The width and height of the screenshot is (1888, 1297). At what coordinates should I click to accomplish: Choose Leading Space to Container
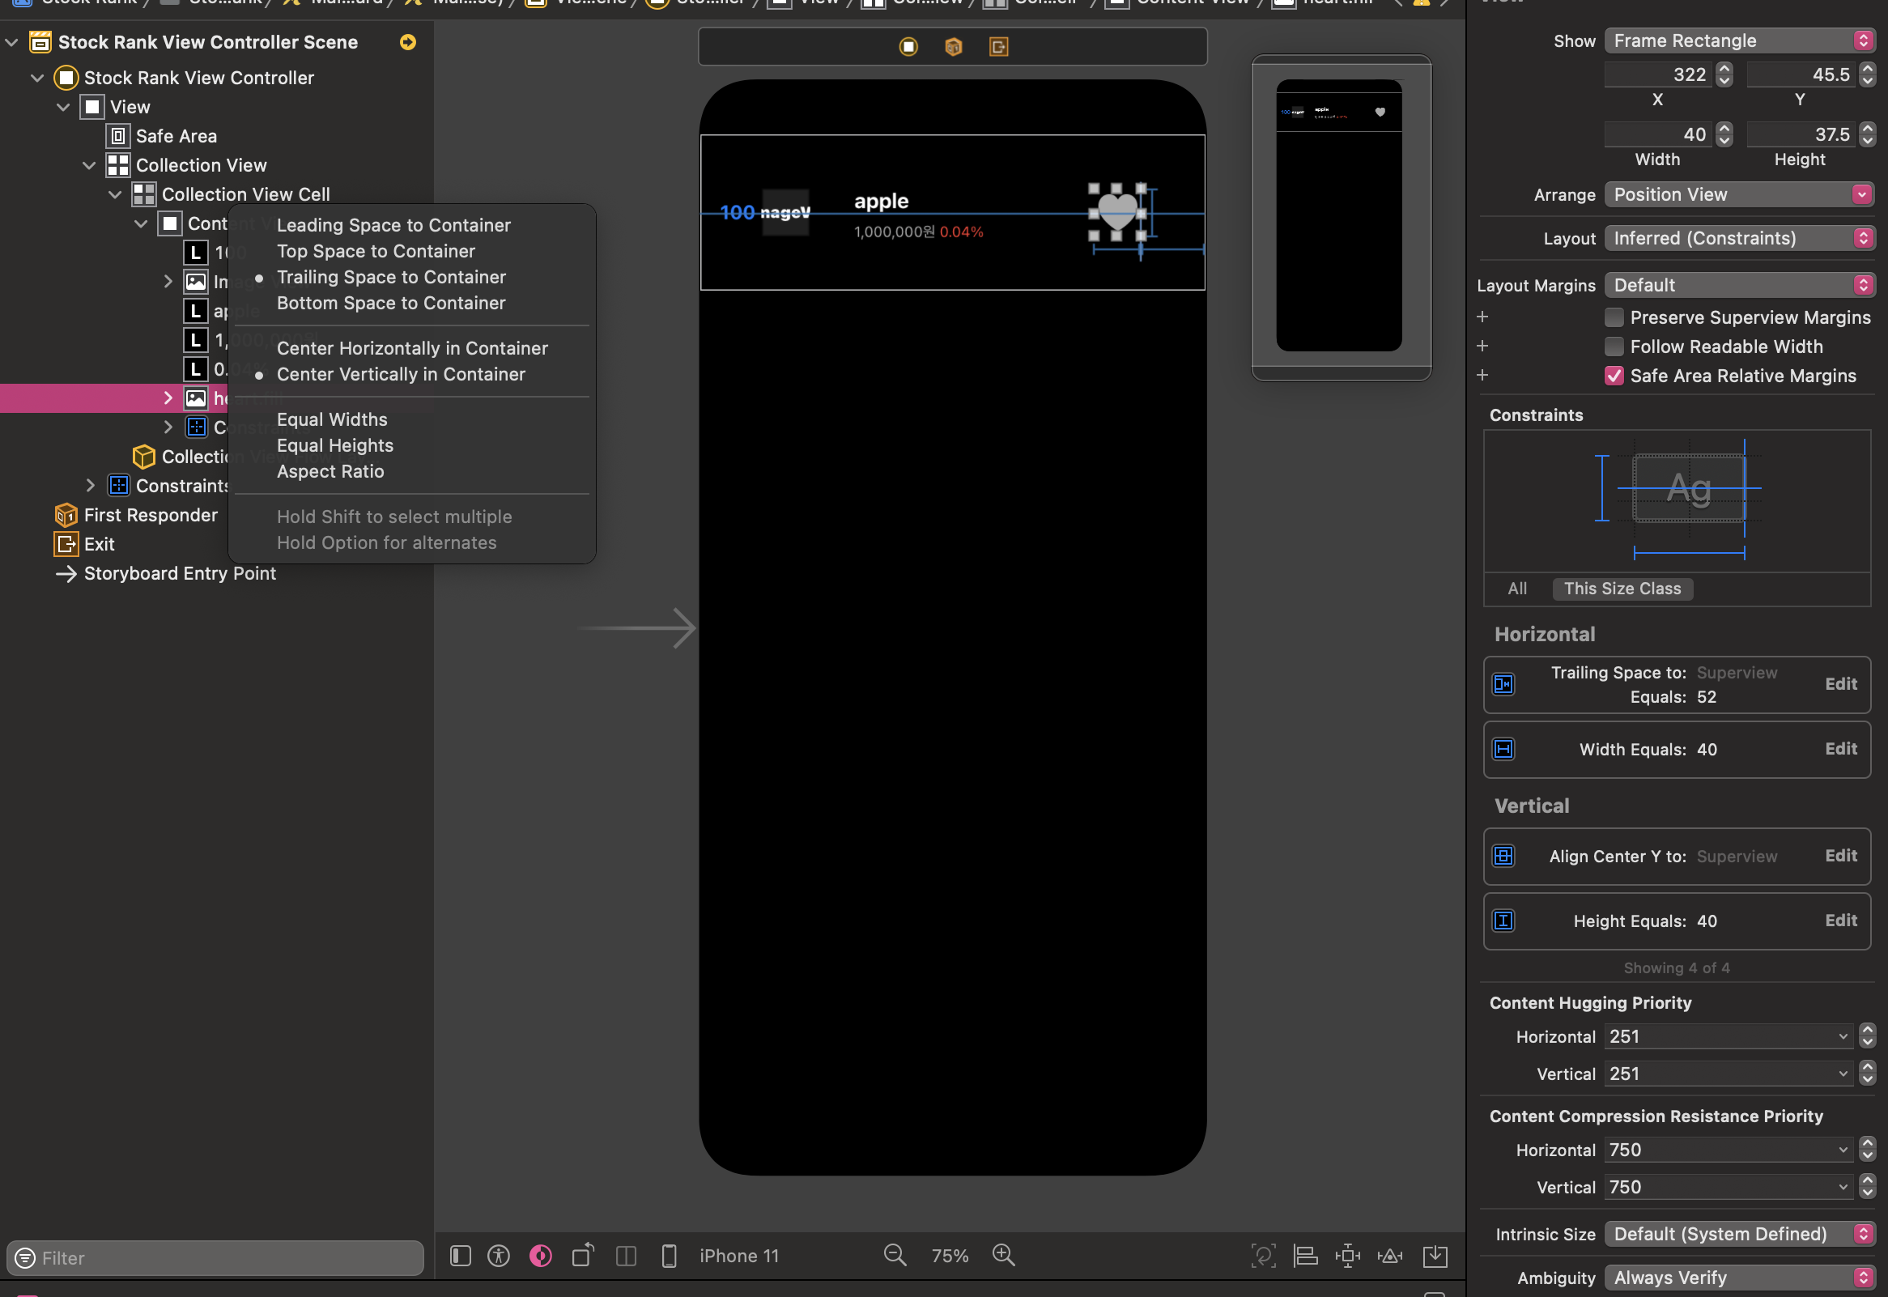[x=393, y=225]
